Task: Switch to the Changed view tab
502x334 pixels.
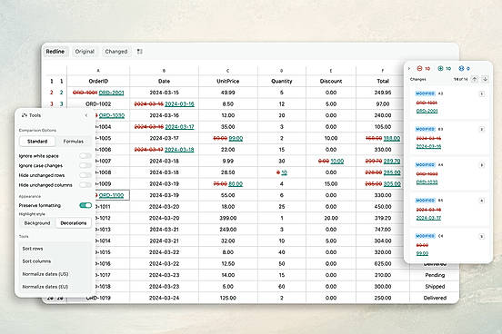Action: click(x=116, y=52)
